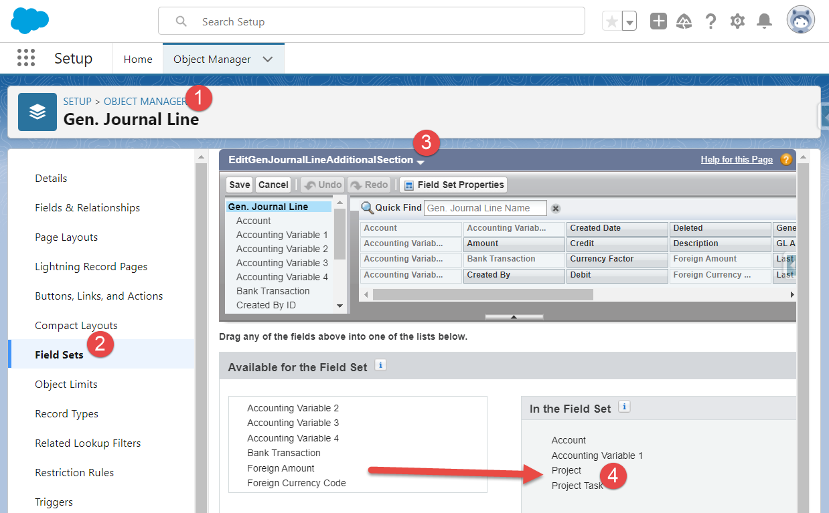Screen dimensions: 829x513
Task: Select Accounting Variable 1 in the object tree
Action: point(282,235)
